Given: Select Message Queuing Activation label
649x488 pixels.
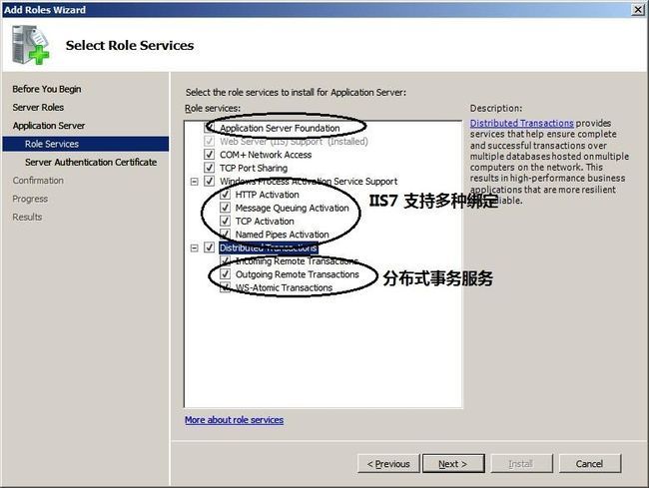Looking at the screenshot, I should coord(293,208).
